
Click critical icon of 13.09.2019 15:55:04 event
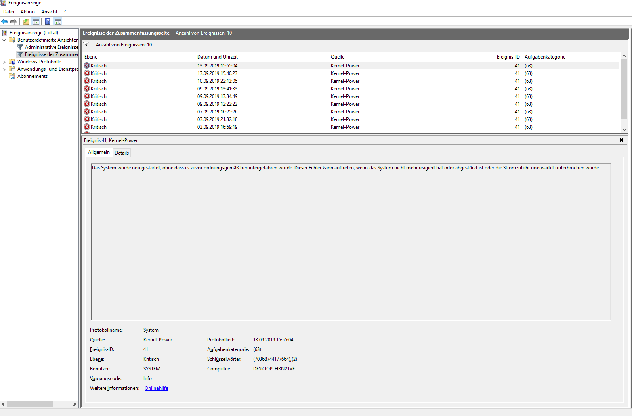pyautogui.click(x=87, y=65)
